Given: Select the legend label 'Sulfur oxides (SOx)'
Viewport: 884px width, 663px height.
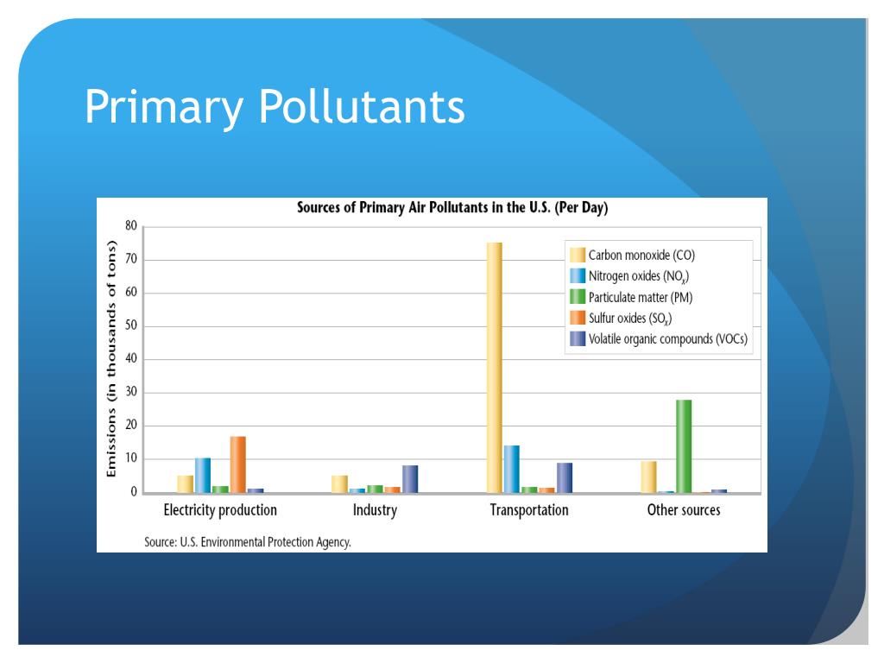Looking at the screenshot, I should [x=630, y=319].
